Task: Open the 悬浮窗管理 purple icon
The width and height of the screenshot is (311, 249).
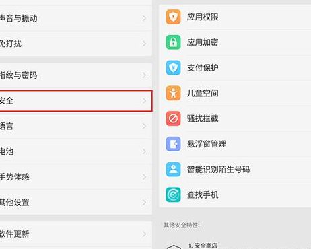Action: click(173, 144)
